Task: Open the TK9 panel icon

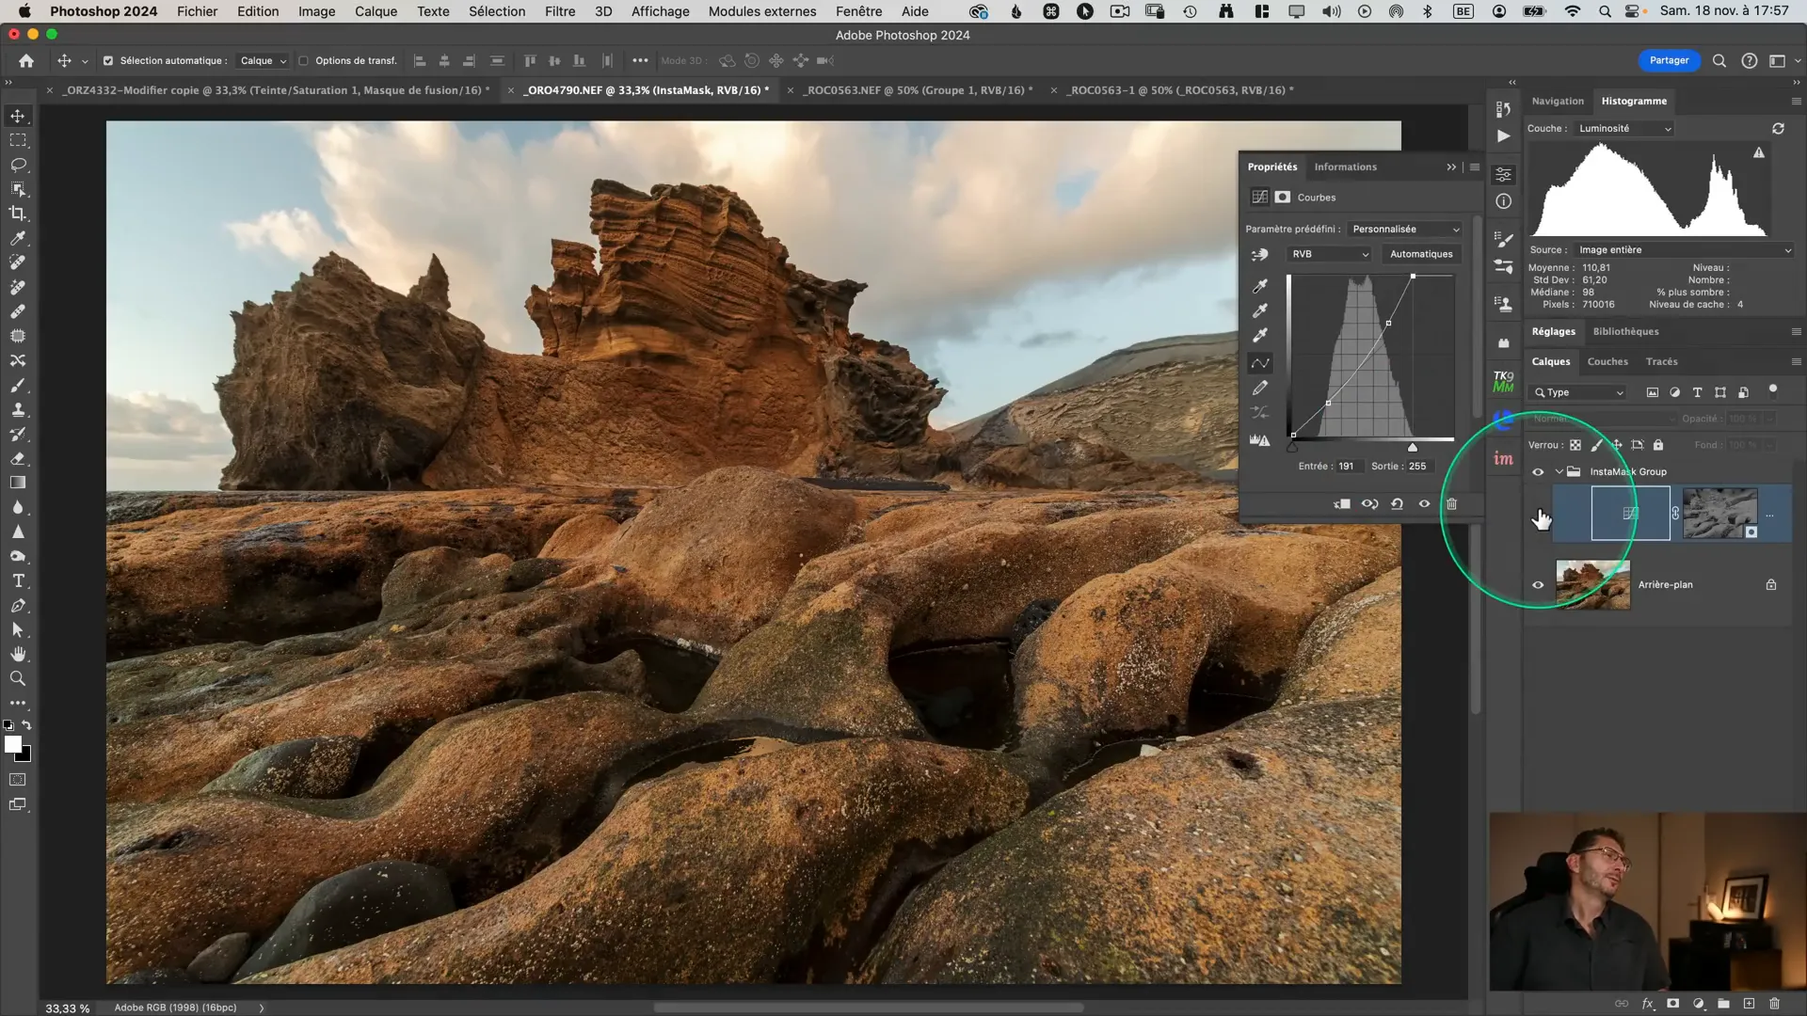Action: coord(1504,381)
